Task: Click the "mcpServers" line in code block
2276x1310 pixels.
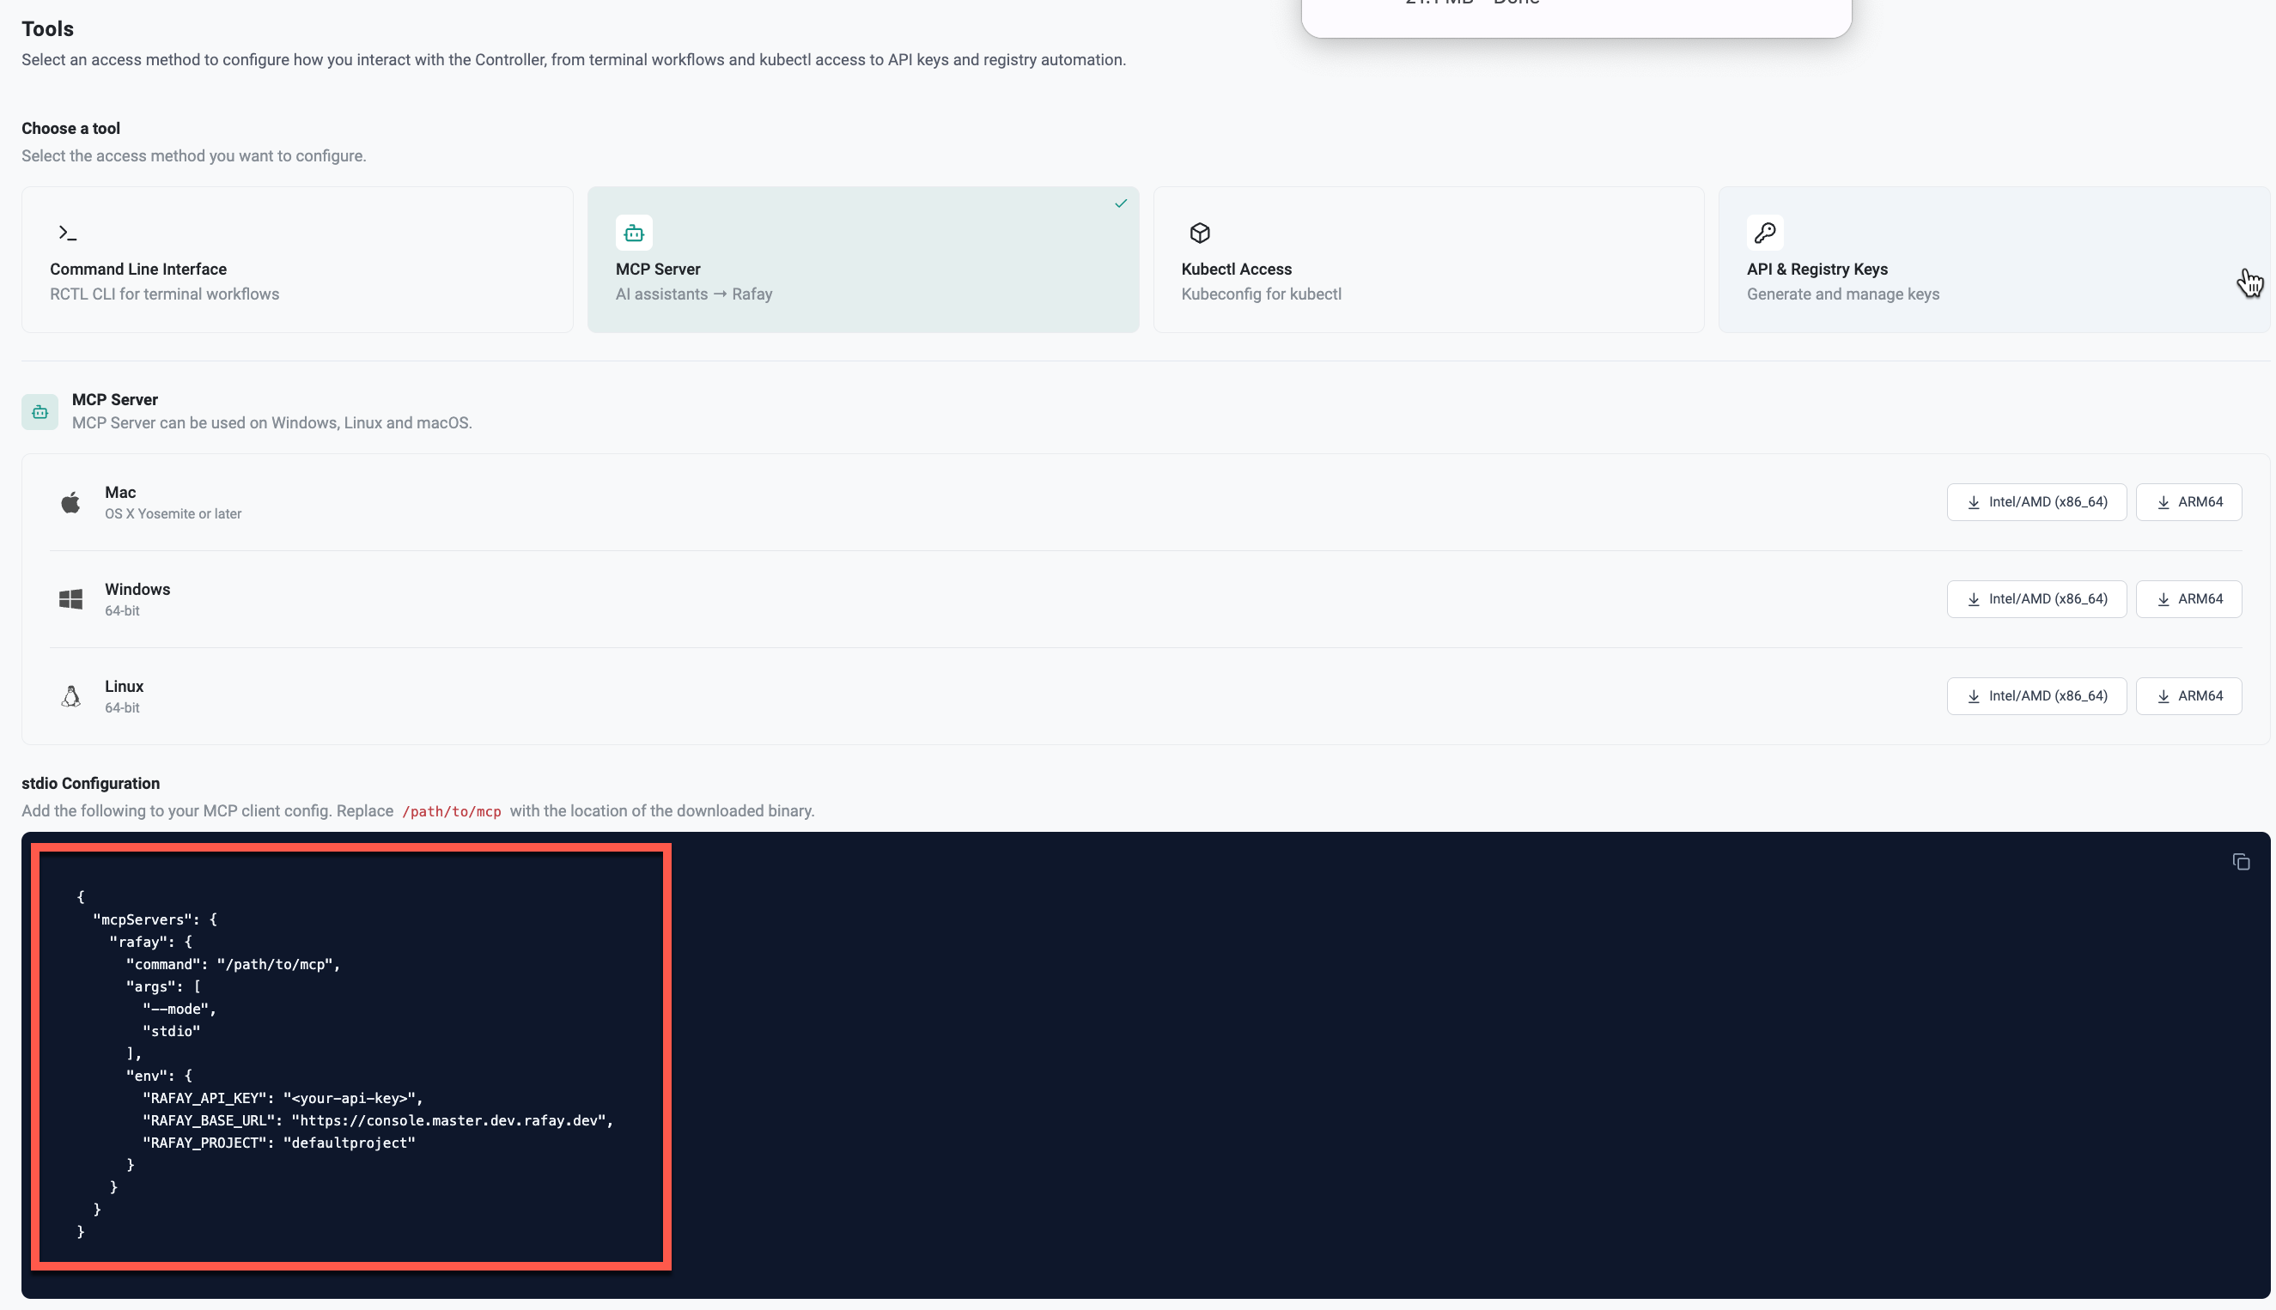Action: [155, 919]
